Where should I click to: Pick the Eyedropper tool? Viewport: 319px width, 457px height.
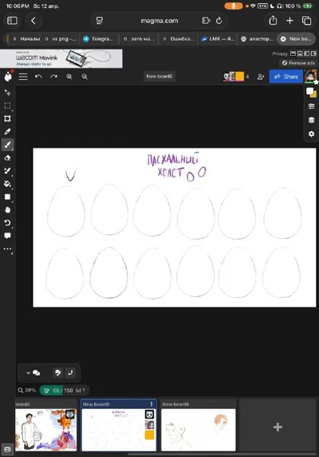tap(7, 132)
